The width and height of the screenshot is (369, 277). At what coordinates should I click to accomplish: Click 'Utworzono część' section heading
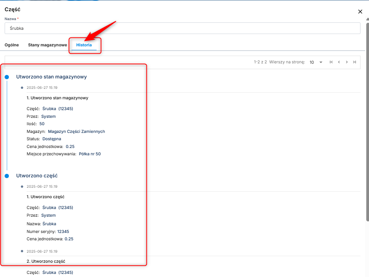[37, 176]
